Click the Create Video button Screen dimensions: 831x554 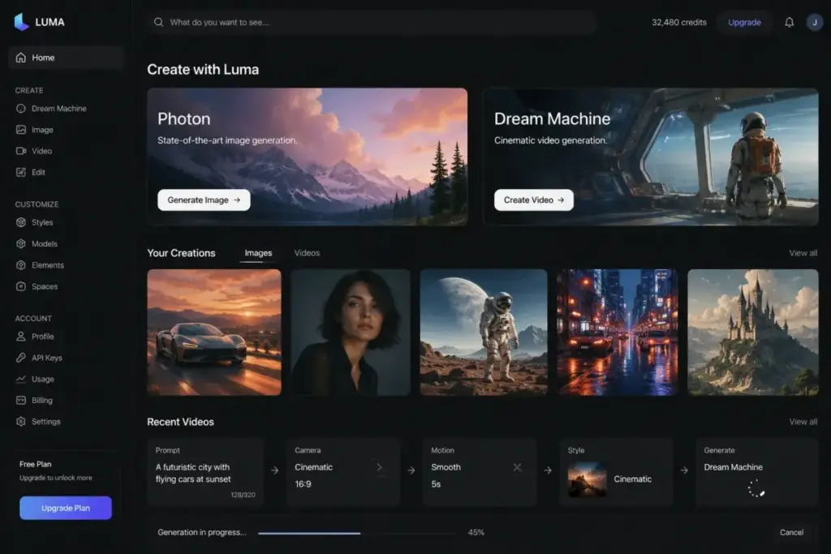tap(534, 200)
